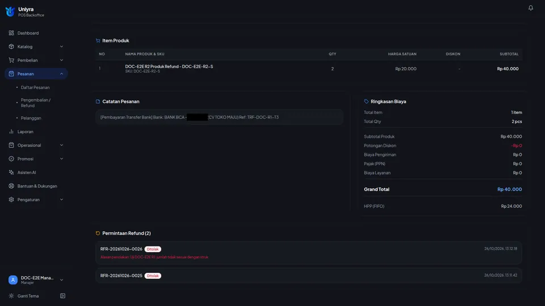This screenshot has height=306, width=545.
Task: Open Pengembalian / Refund page
Action: click(x=36, y=103)
